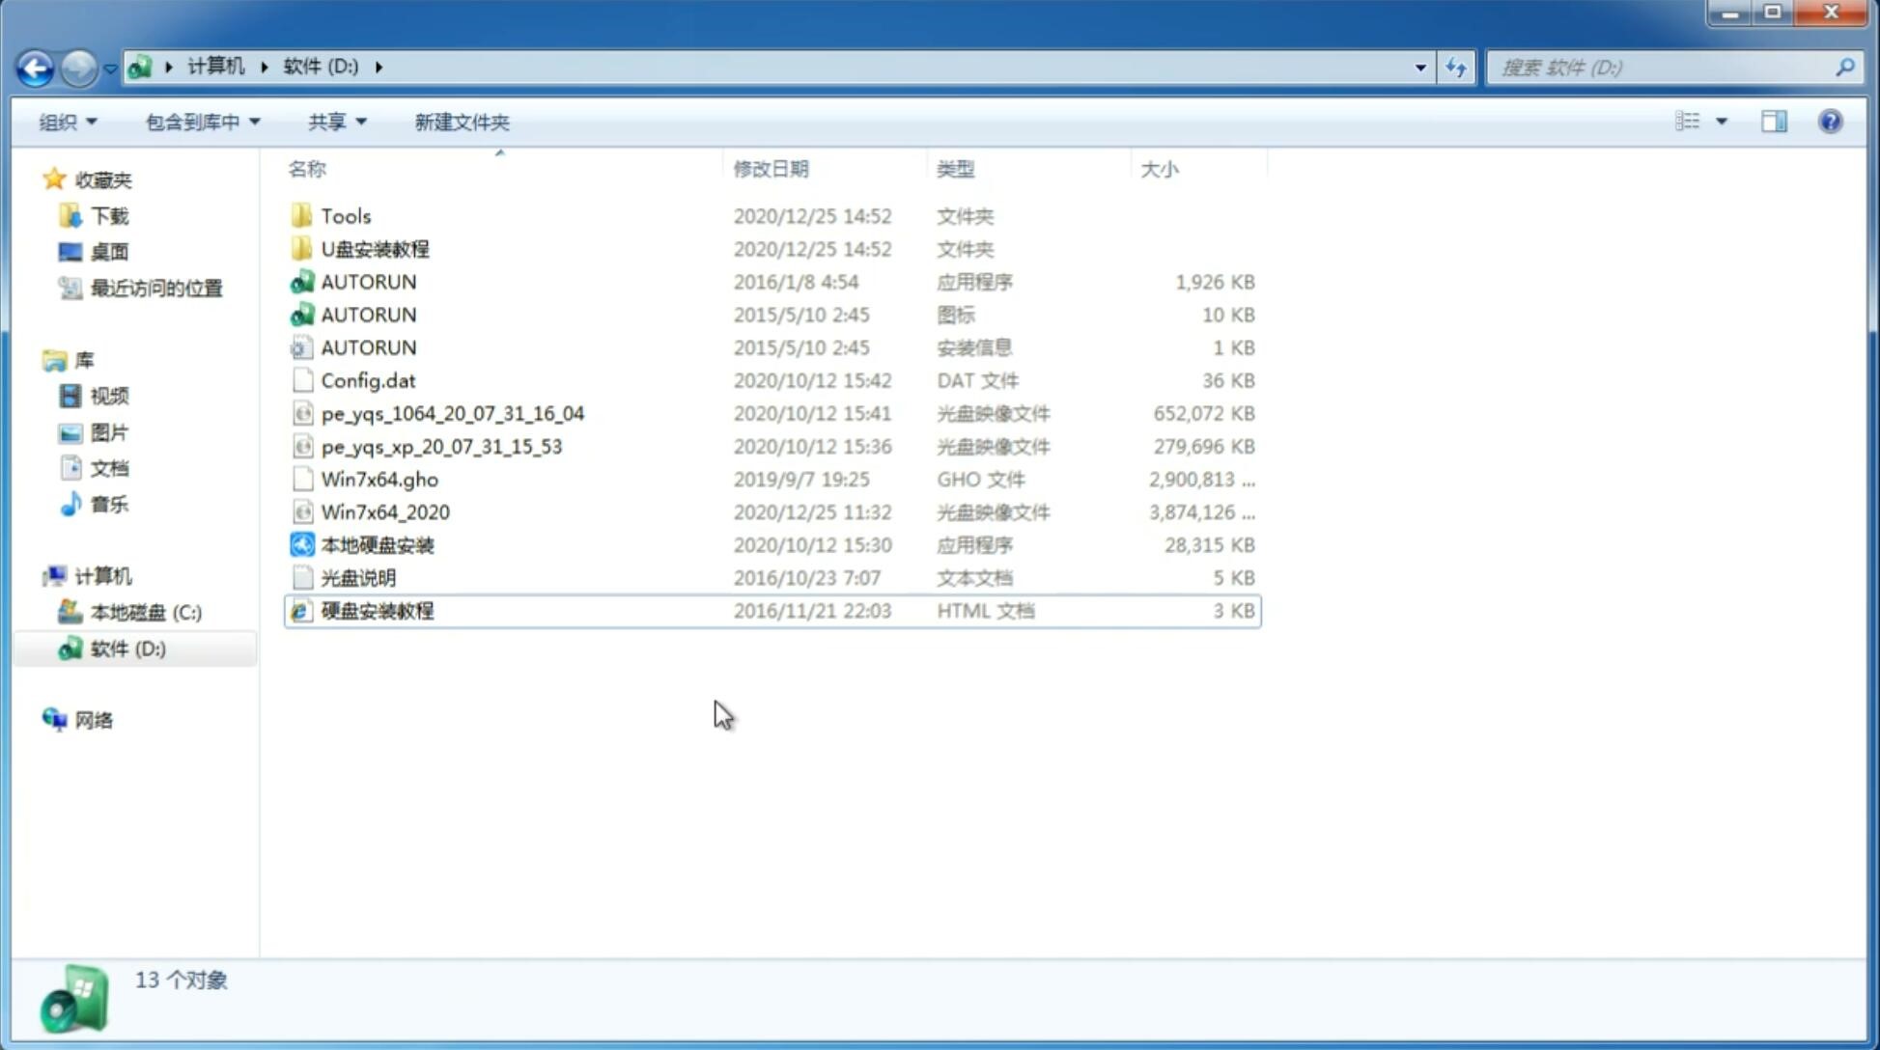The image size is (1880, 1050).
Task: Click the 共享 dropdown menu
Action: (336, 120)
